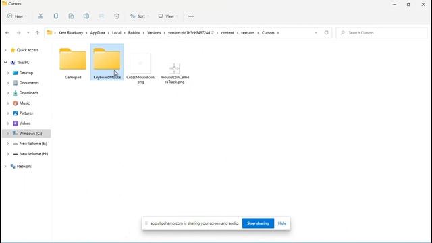Click the Copy icon in toolbar
The width and height of the screenshot is (432, 243).
coord(56,16)
